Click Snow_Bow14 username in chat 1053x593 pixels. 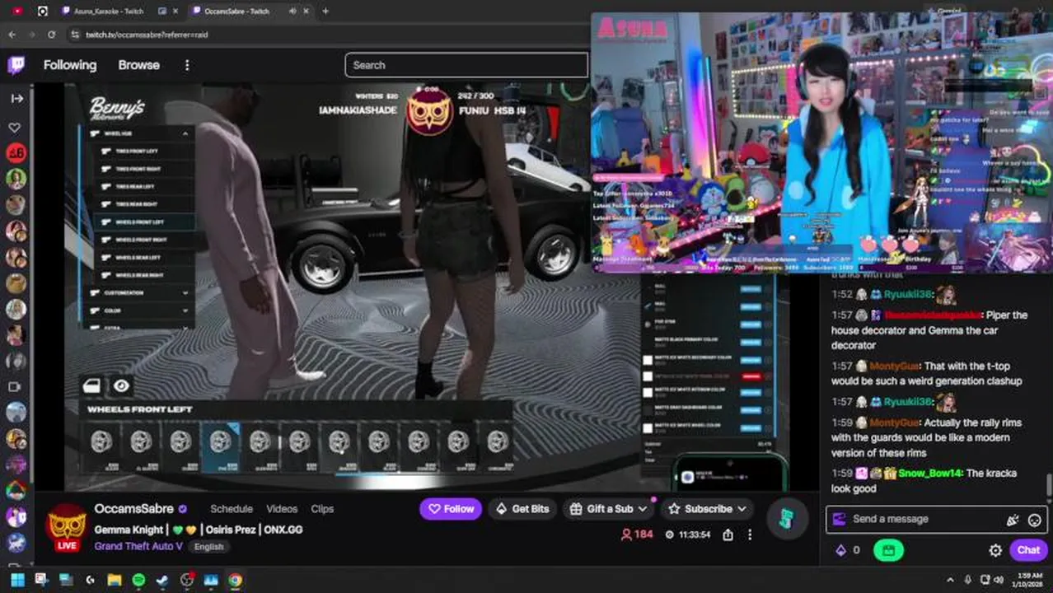click(929, 473)
